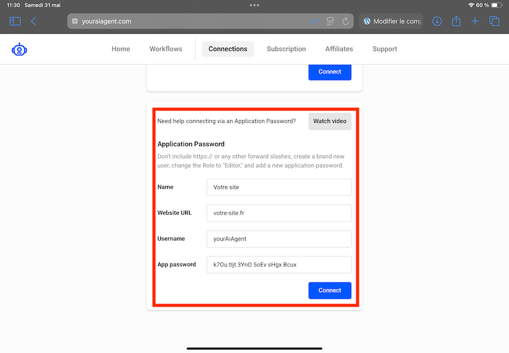Select the Connections tab

(x=228, y=49)
